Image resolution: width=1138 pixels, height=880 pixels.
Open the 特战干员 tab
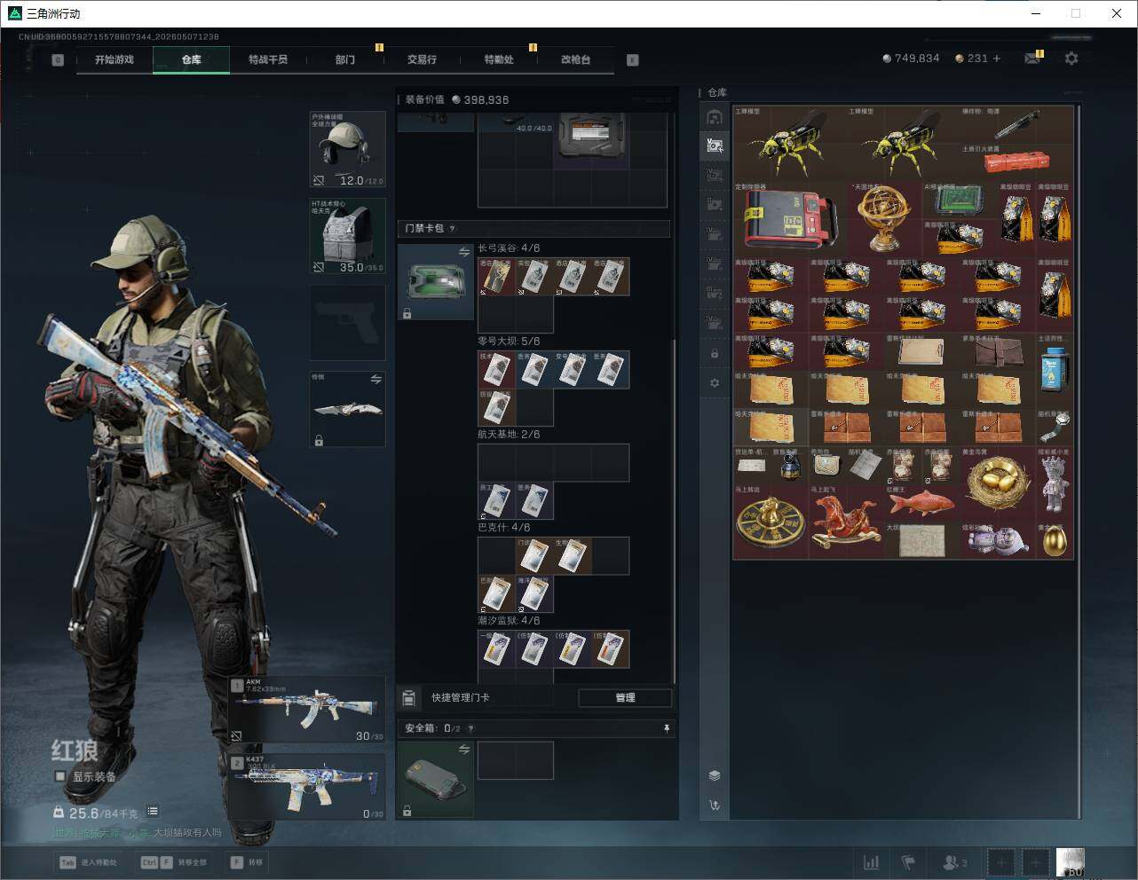(268, 59)
